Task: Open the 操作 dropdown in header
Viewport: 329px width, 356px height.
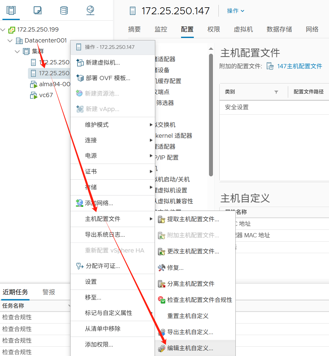Action: tap(236, 11)
